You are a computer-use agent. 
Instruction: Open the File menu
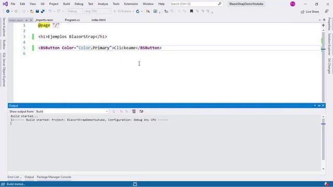[13, 4]
